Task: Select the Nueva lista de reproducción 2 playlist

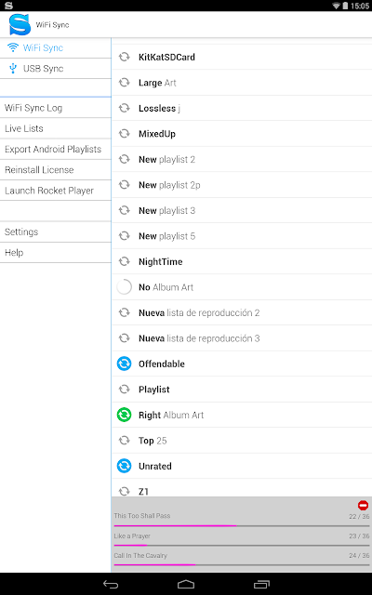Action: (x=242, y=312)
